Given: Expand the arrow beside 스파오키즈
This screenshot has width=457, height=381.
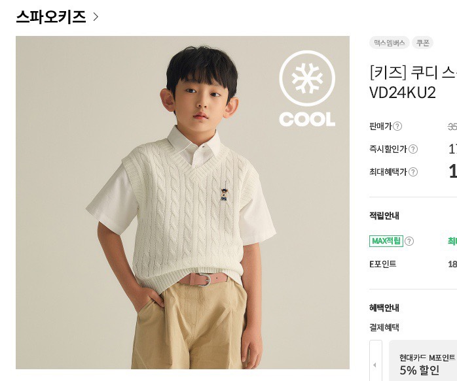Looking at the screenshot, I should point(96,17).
